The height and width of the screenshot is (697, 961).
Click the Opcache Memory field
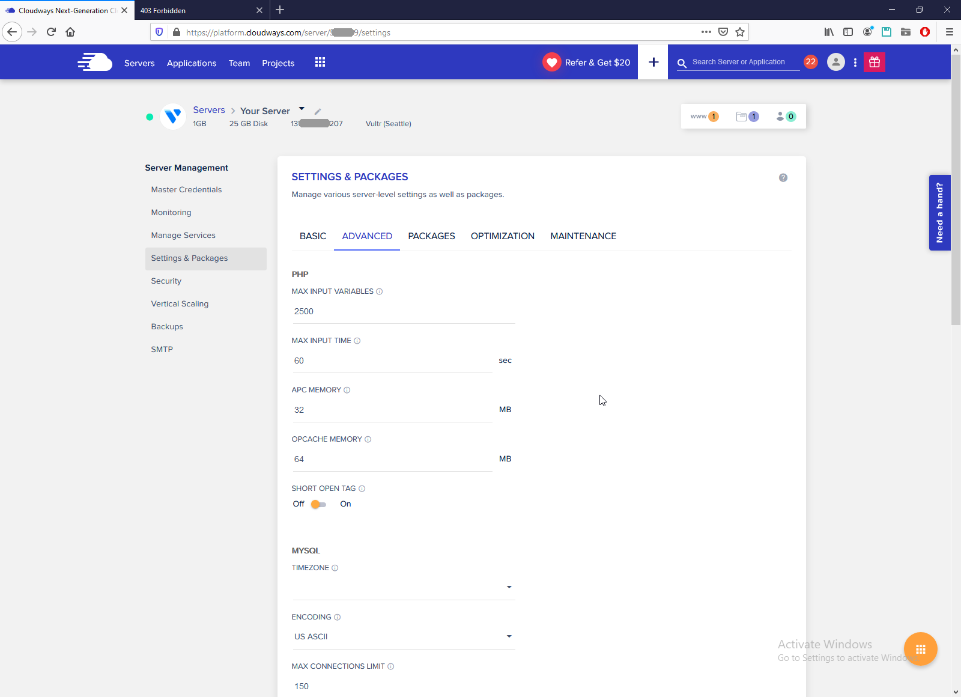coord(392,460)
